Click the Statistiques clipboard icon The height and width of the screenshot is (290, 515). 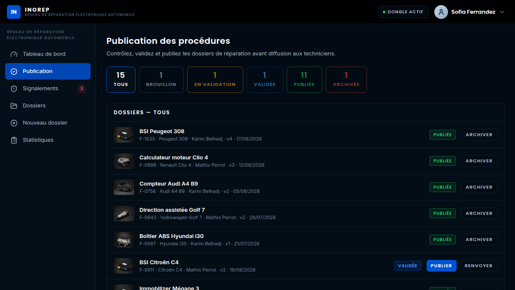(x=14, y=140)
